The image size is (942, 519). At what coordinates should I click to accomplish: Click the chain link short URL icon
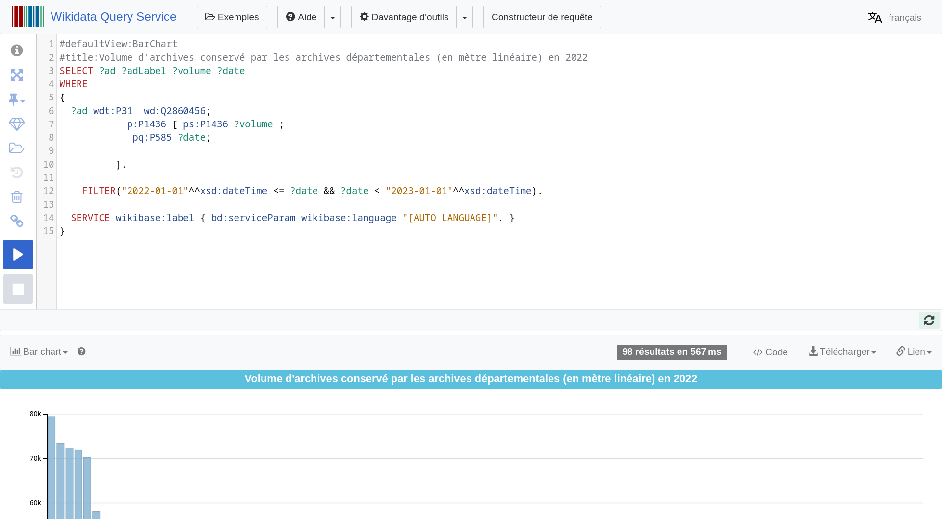pyautogui.click(x=17, y=222)
